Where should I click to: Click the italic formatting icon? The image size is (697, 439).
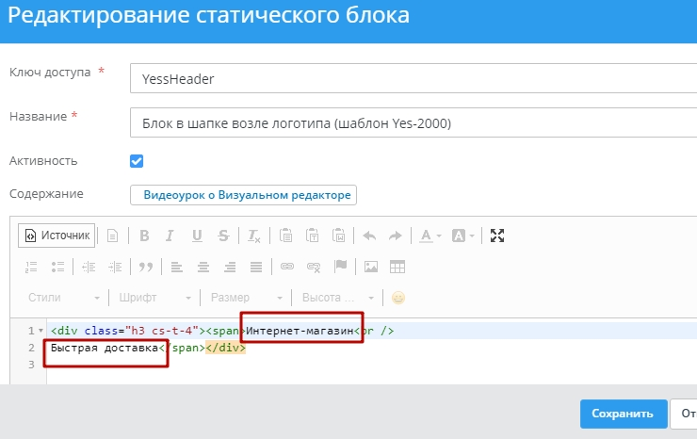(x=170, y=236)
